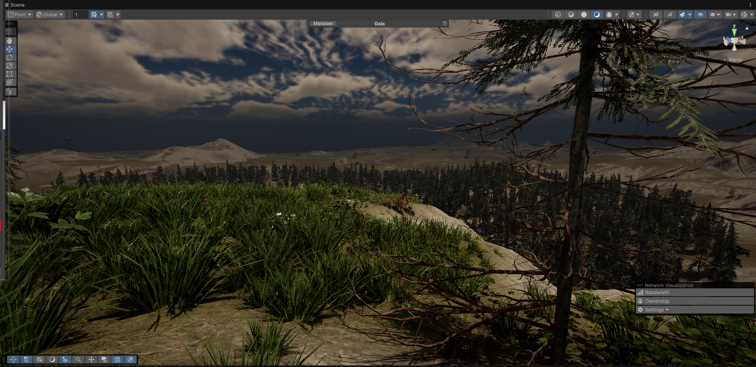Viewport: 756px width, 367px height.
Task: Select the Rotate tool
Action: click(9, 57)
